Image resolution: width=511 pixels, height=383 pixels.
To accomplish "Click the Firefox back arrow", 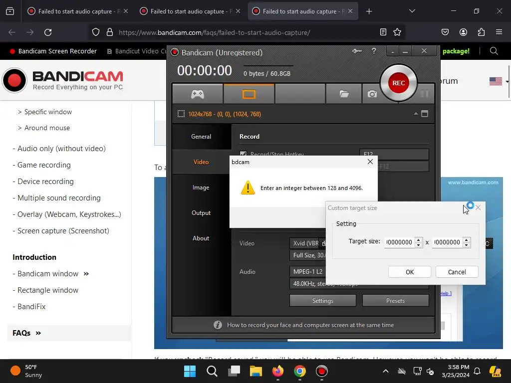I will [12, 32].
